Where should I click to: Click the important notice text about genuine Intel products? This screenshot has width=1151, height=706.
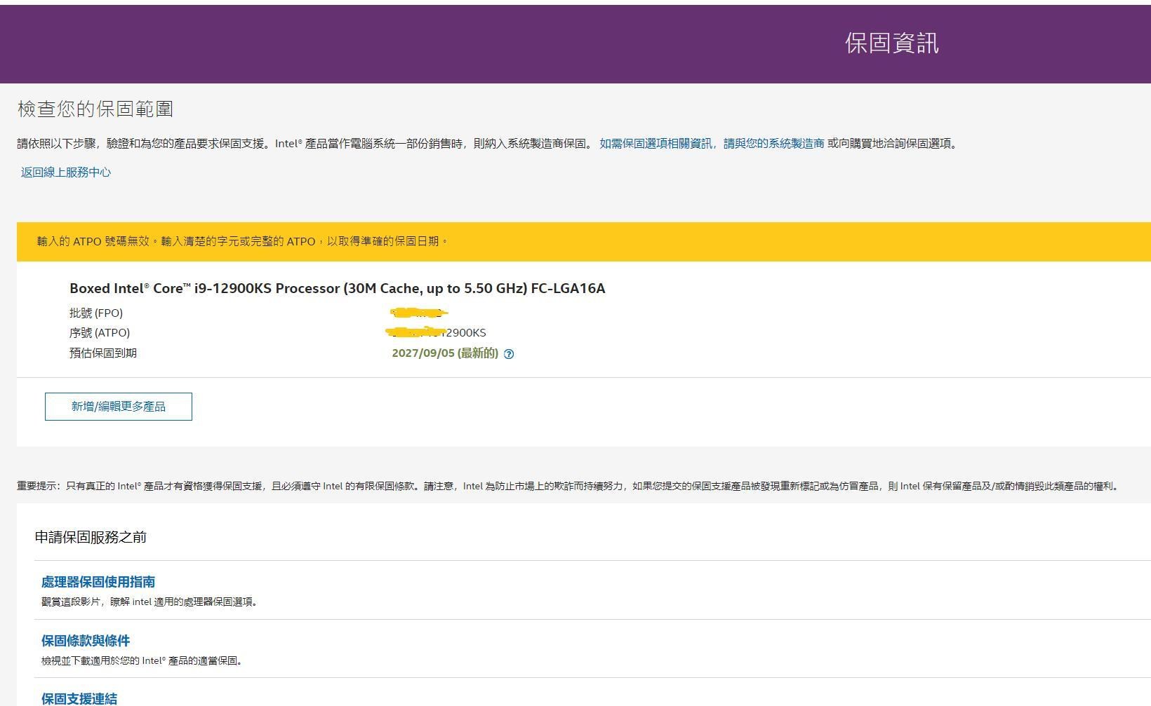pos(561,484)
